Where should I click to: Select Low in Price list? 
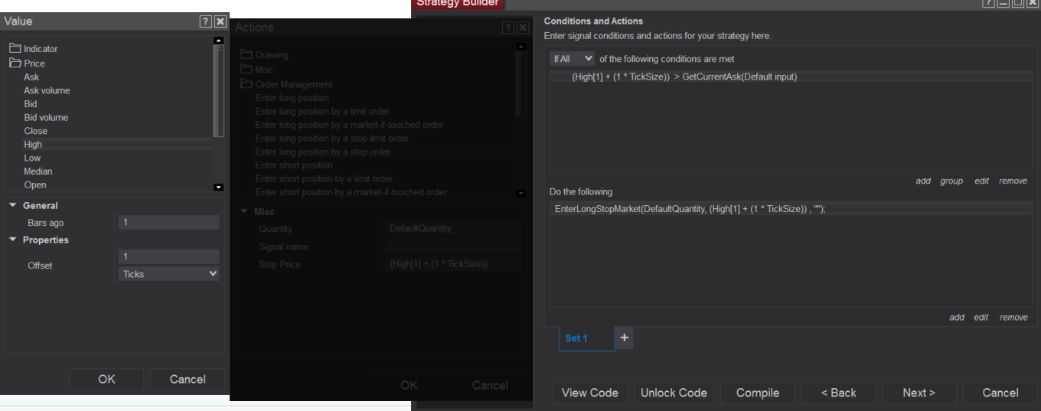(x=32, y=158)
